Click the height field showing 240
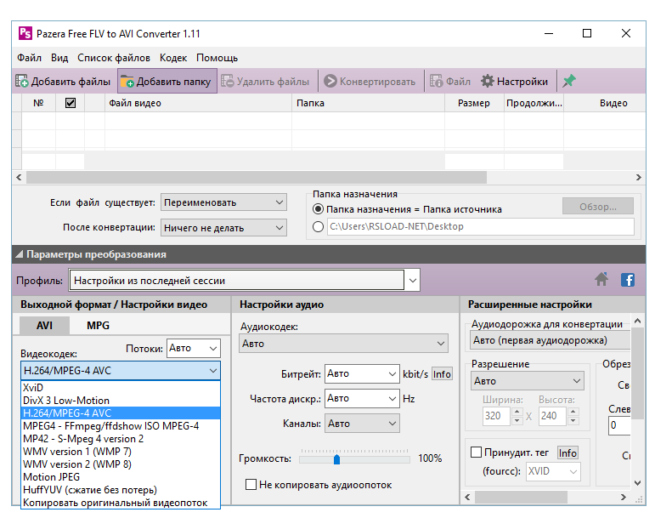Viewport: 672px width, 518px height. 552,416
